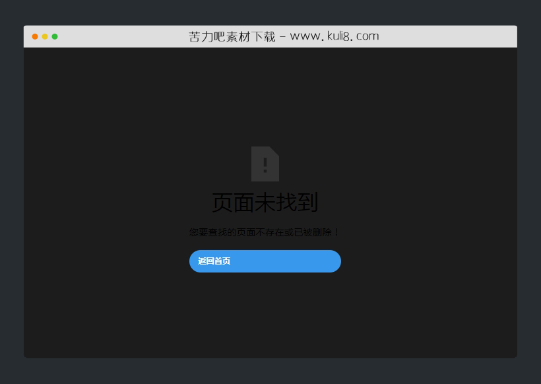
Task: Click the page-not-found error heading
Action: click(x=265, y=203)
